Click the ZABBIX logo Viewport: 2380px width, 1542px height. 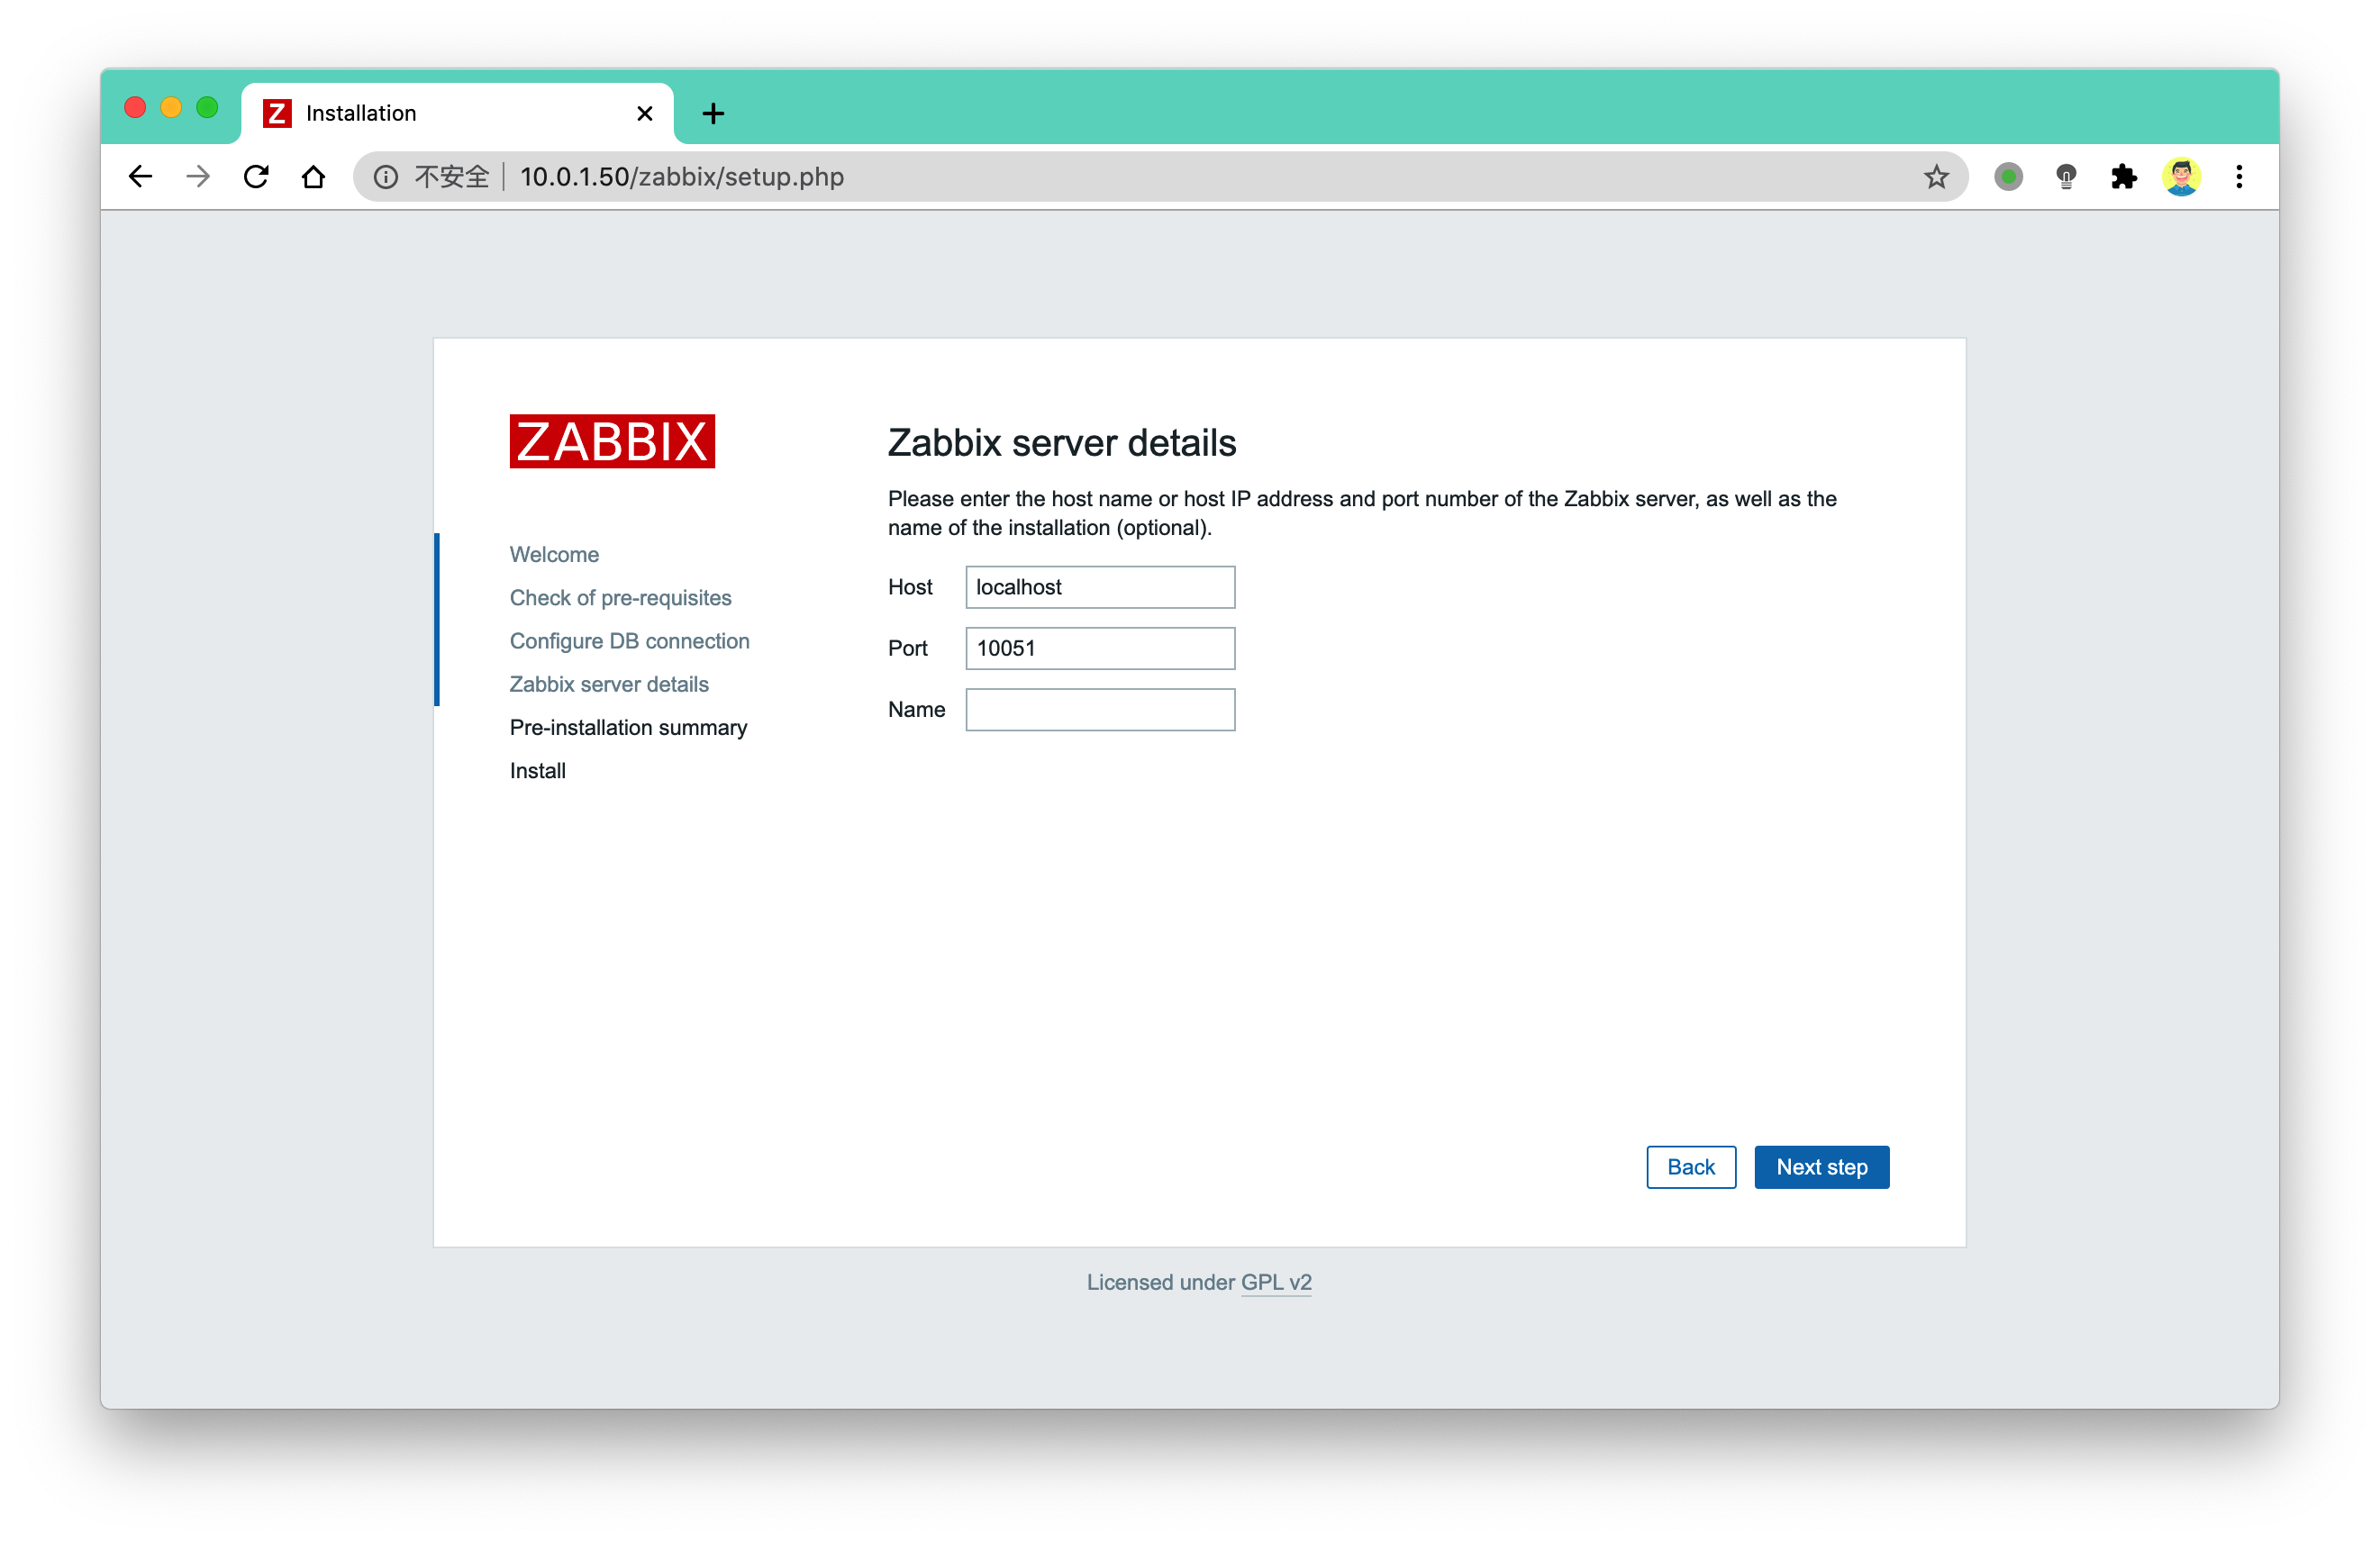(612, 441)
